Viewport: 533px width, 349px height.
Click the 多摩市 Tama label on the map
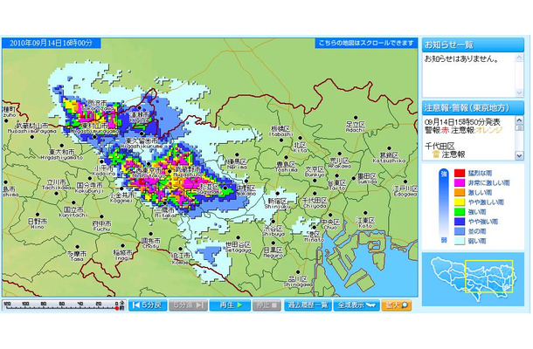[77, 256]
